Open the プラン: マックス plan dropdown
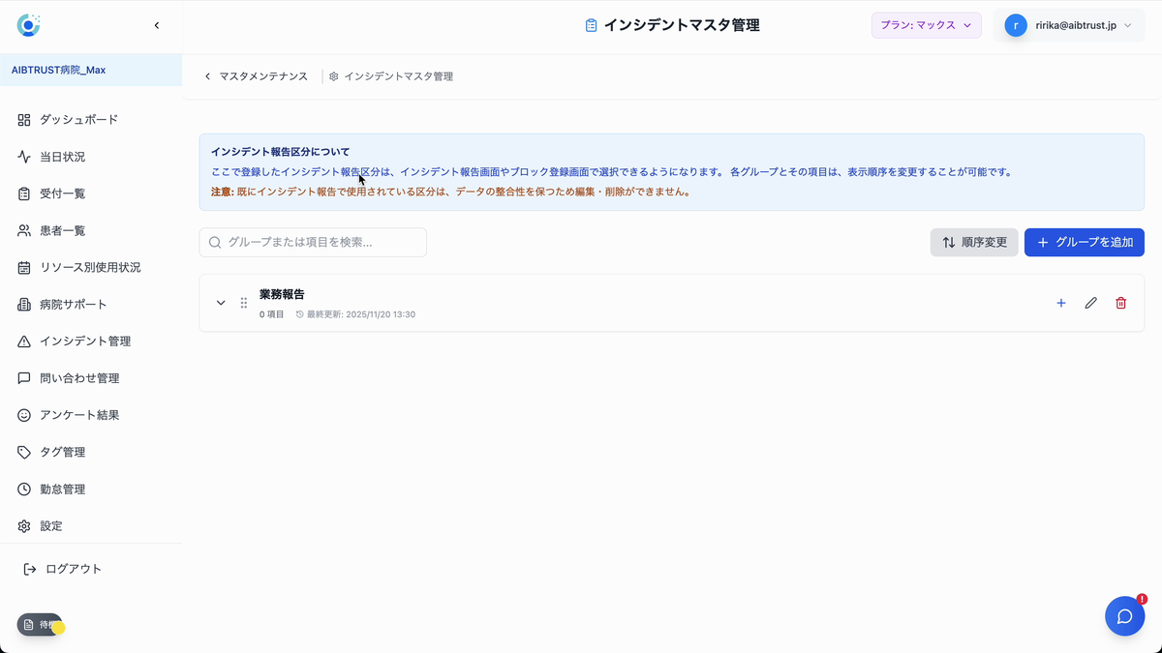Screen dimensions: 1162x653 coord(926,25)
